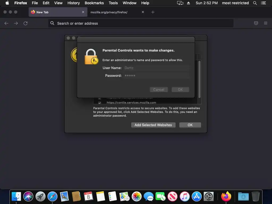Open Notification Center in menu bar
Screen dimensions: 272x204
(x=263, y=3)
